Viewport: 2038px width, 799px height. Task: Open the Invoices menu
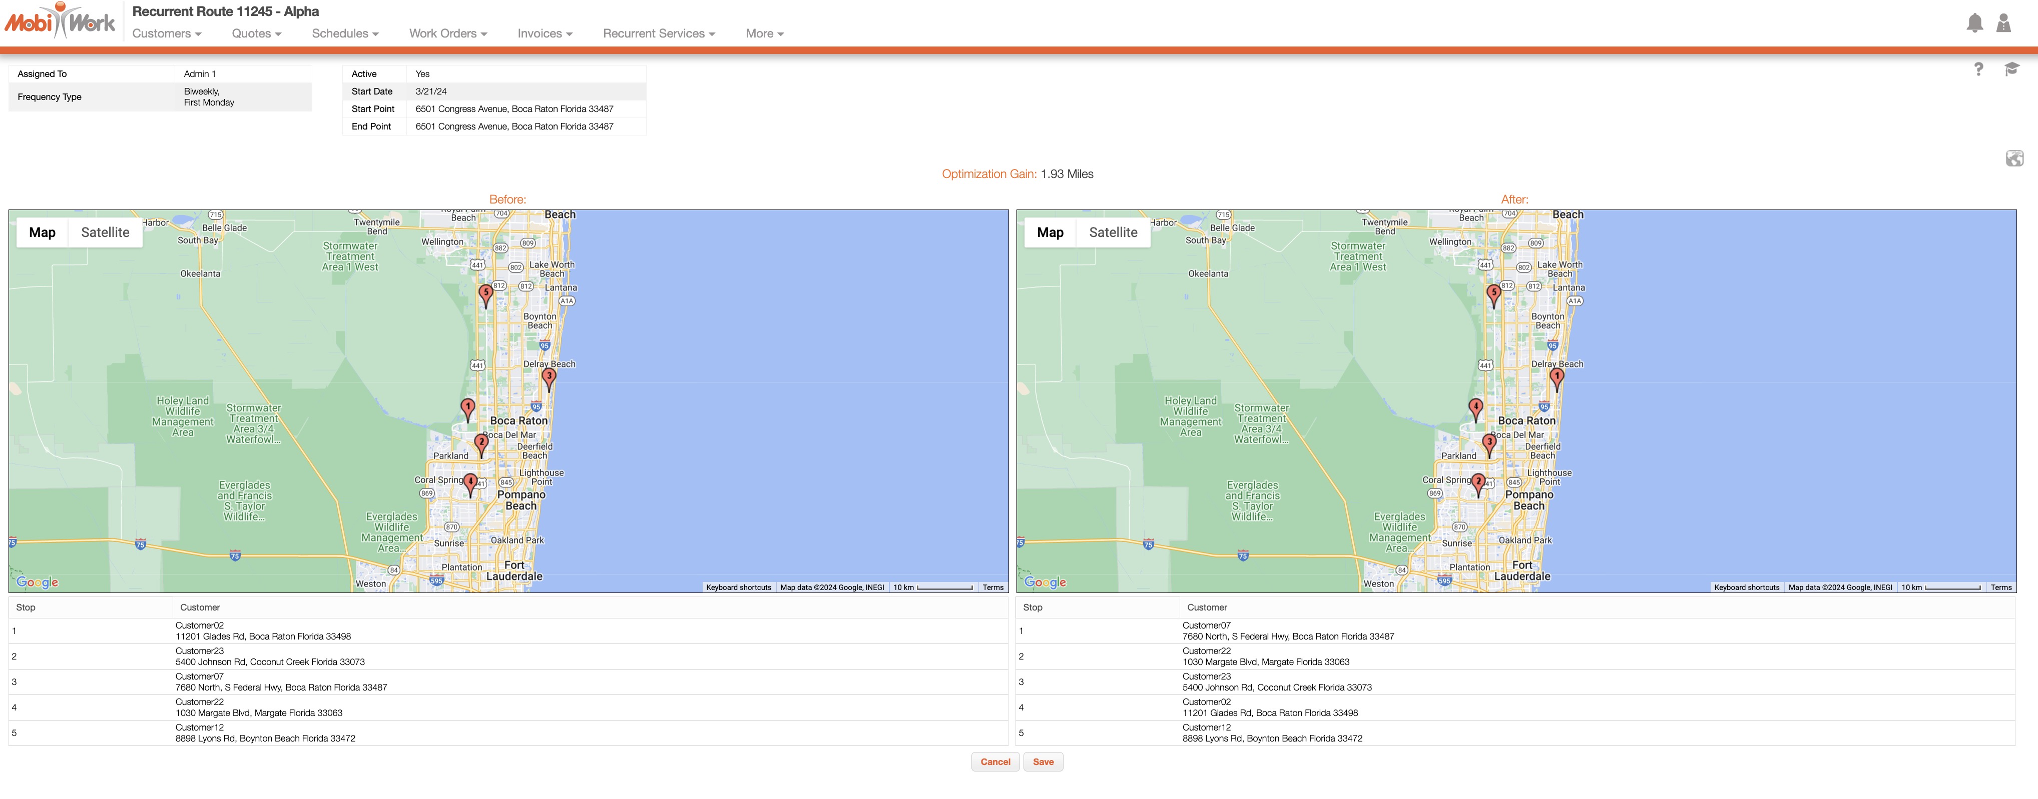pos(545,33)
